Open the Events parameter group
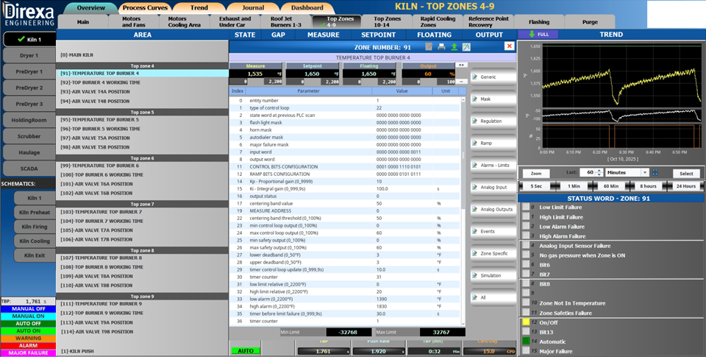706x357 pixels. tap(493, 232)
